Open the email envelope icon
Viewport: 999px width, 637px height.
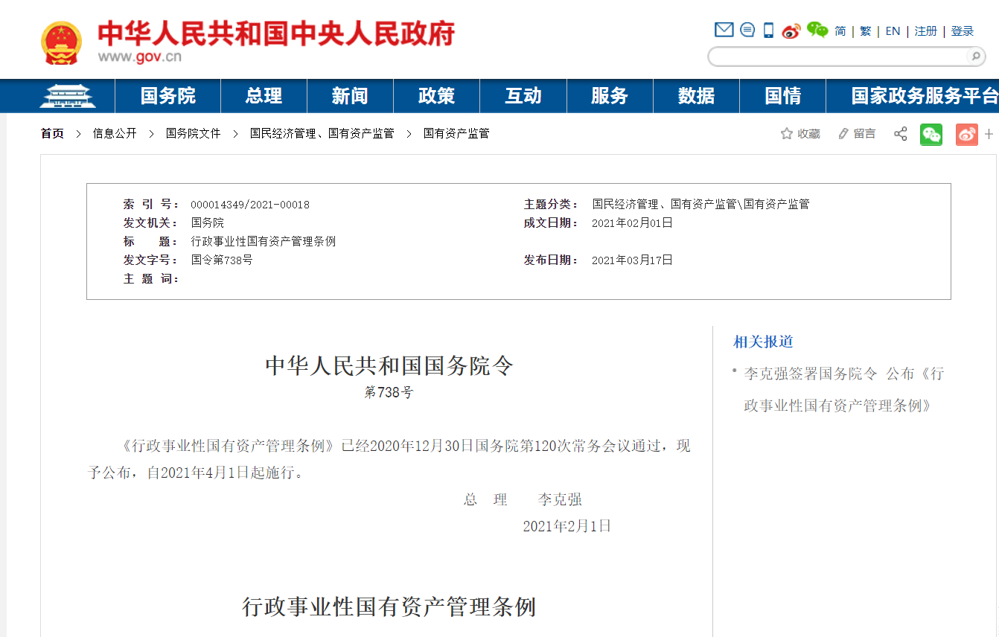click(724, 31)
